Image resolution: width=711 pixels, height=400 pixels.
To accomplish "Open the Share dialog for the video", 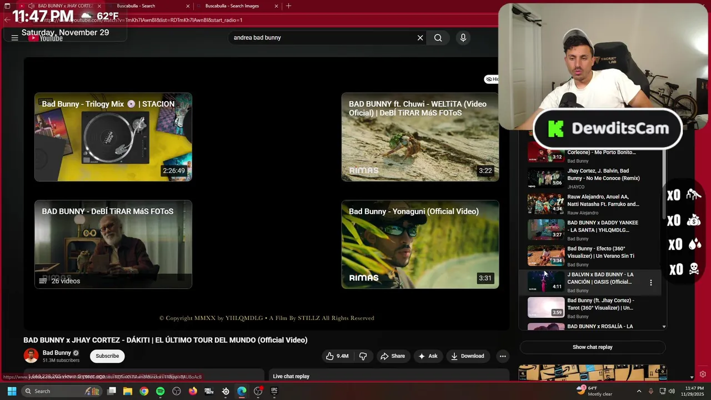I will (x=392, y=356).
